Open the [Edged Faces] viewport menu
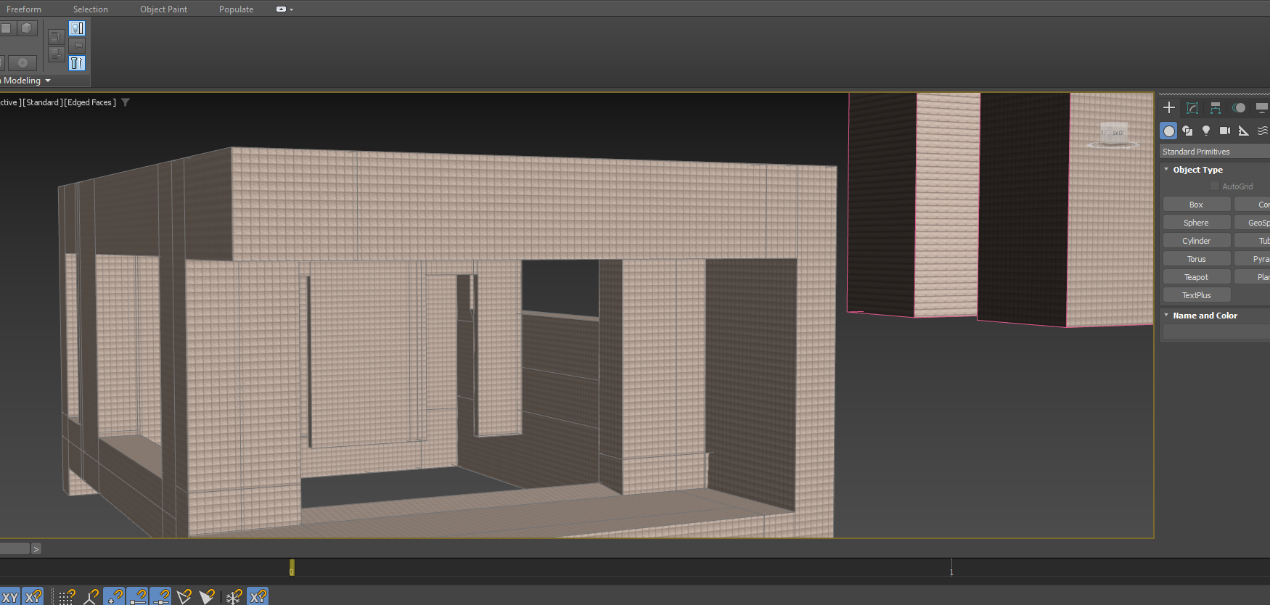Image resolution: width=1270 pixels, height=605 pixels. point(90,102)
